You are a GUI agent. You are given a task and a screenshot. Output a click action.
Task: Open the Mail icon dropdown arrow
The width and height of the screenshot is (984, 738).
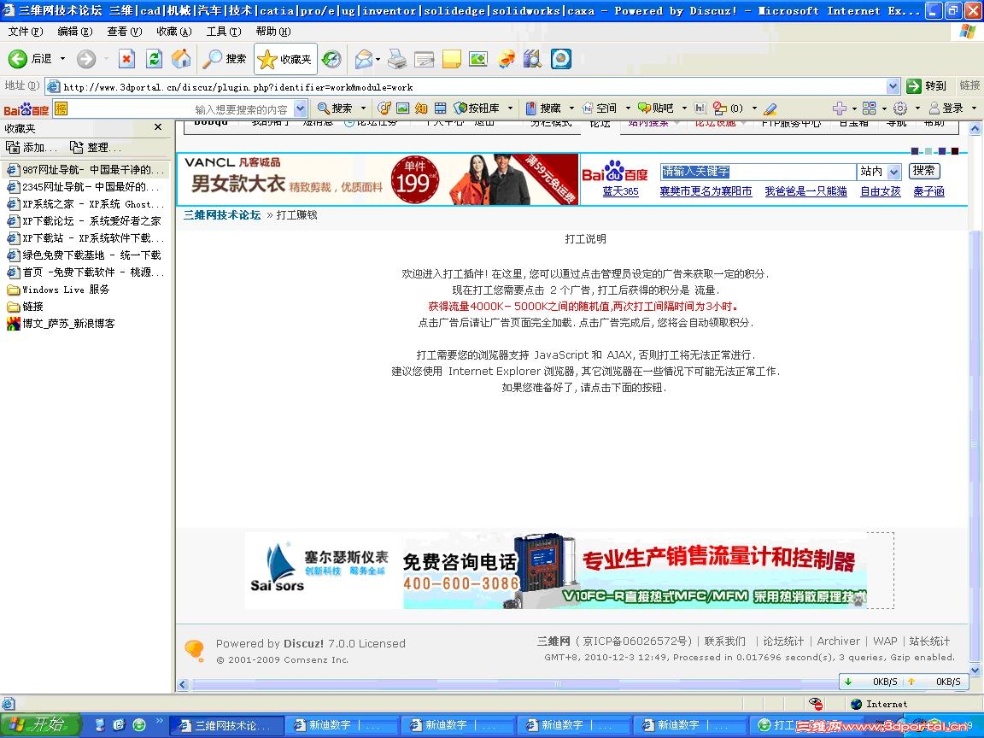click(x=378, y=60)
